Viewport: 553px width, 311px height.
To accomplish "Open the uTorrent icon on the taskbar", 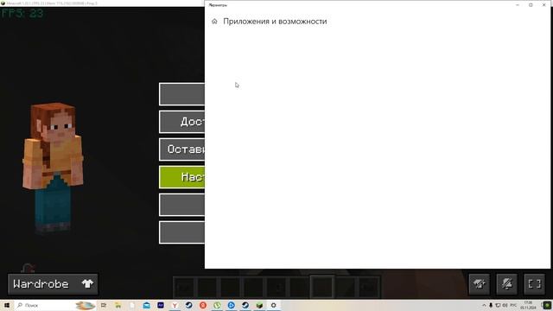I will click(x=217, y=305).
